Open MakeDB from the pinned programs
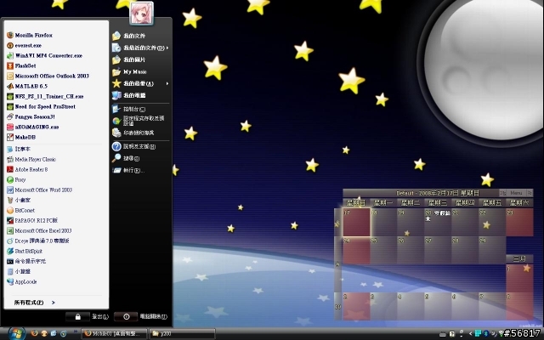Screen dimensions: 544x340 coord(21,137)
